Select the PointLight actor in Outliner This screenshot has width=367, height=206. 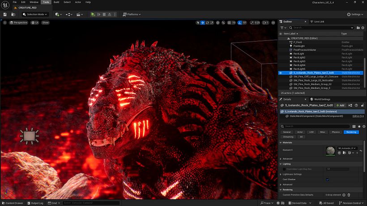click(x=299, y=46)
